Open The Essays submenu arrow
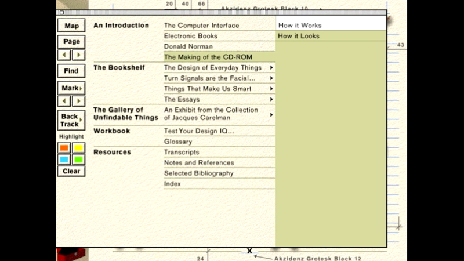 click(271, 99)
